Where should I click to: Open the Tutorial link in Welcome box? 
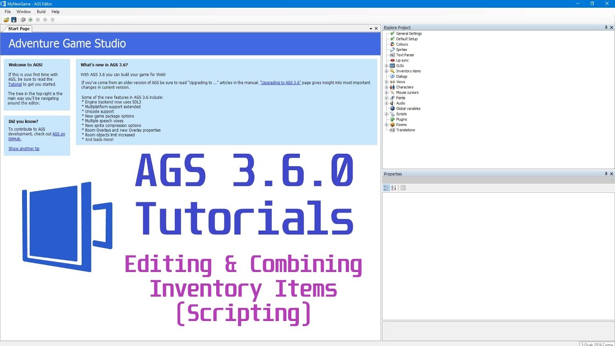(15, 84)
